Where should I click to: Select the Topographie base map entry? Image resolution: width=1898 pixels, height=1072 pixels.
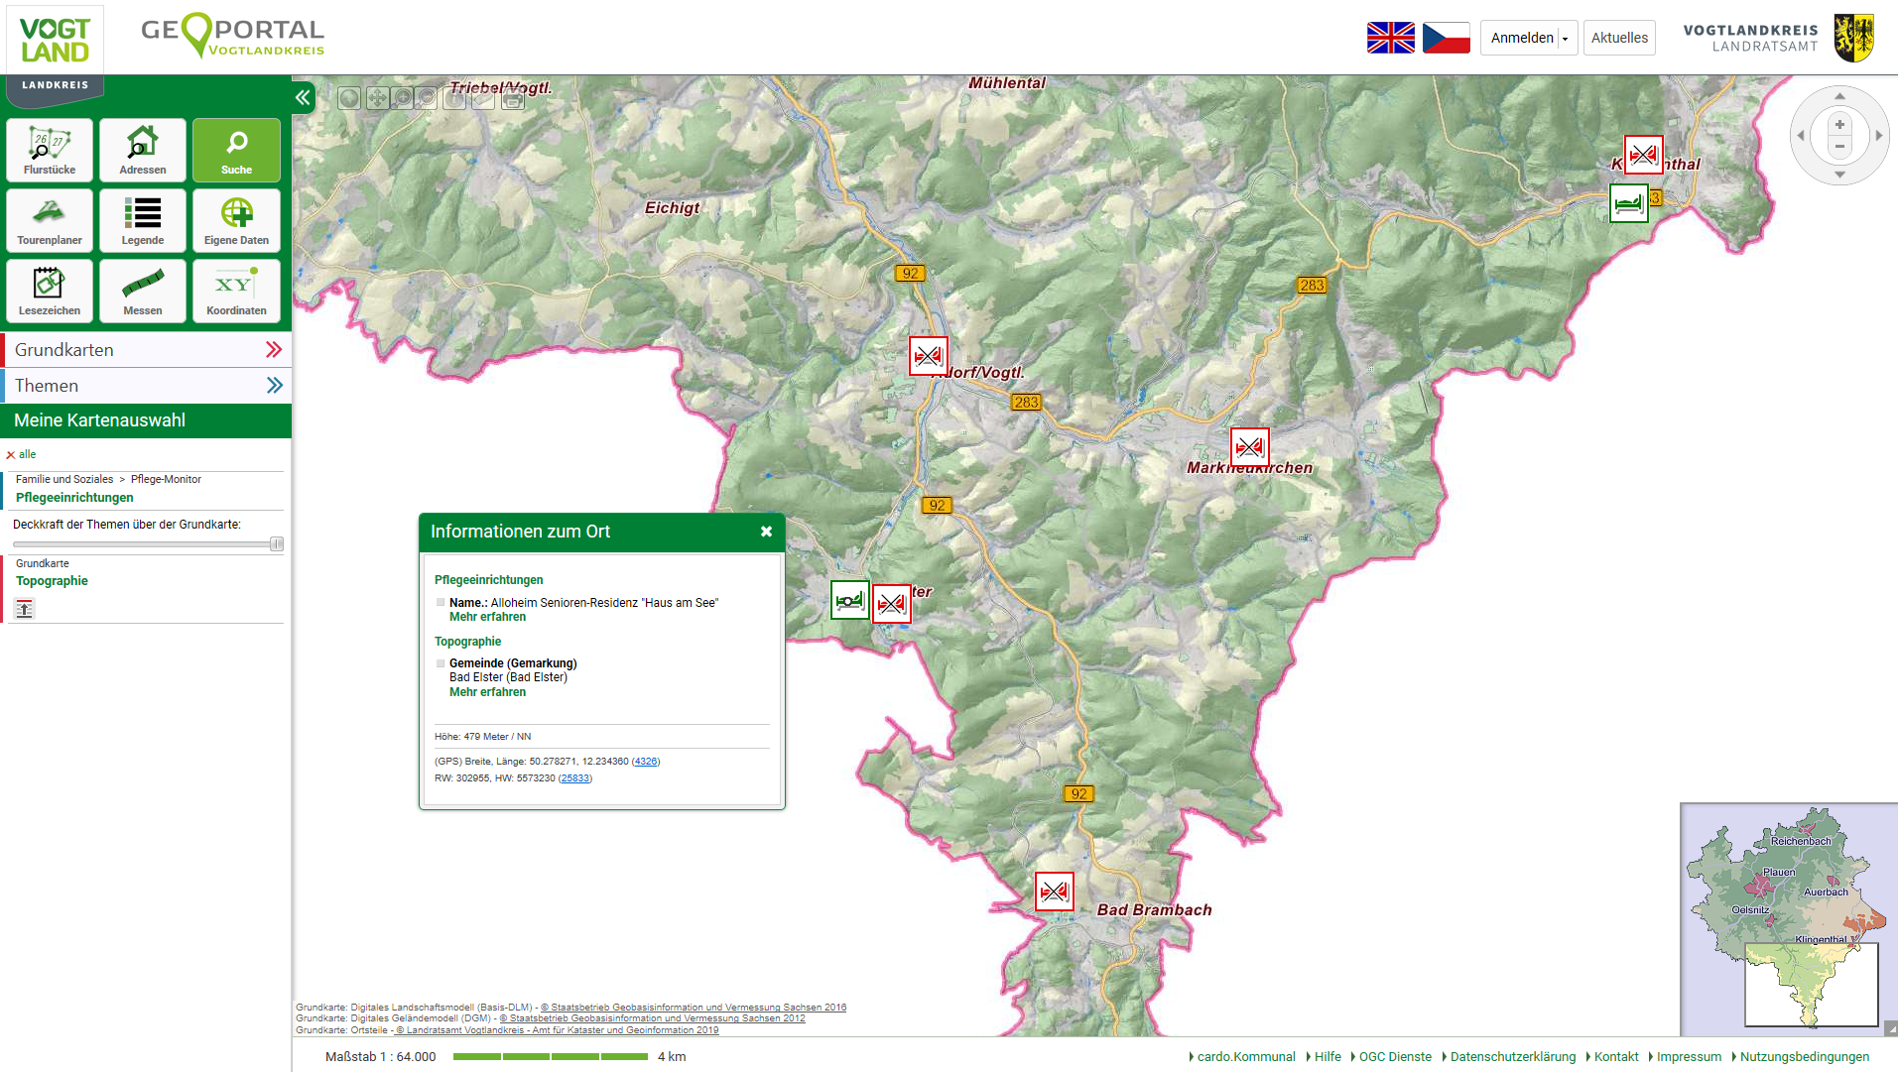pyautogui.click(x=52, y=581)
